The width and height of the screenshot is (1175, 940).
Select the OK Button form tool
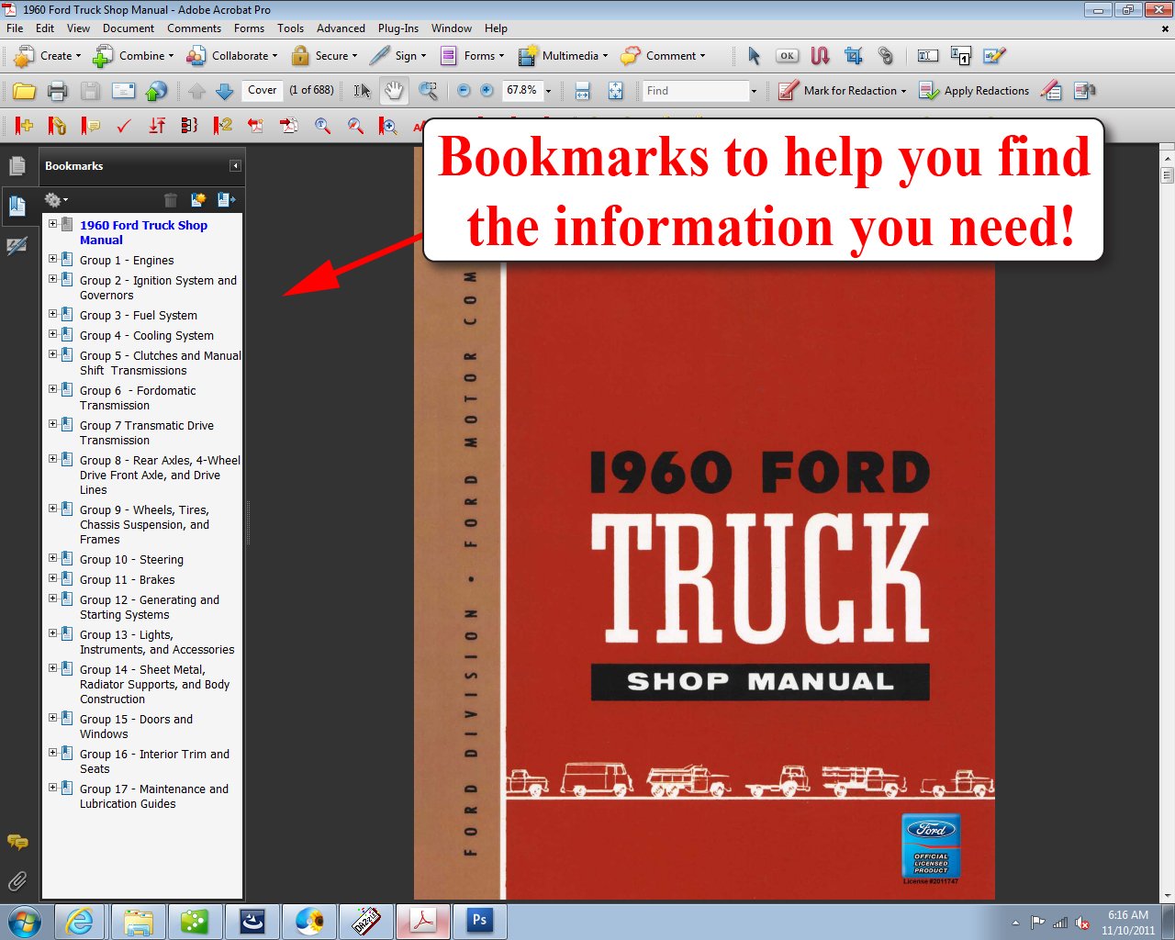click(787, 56)
